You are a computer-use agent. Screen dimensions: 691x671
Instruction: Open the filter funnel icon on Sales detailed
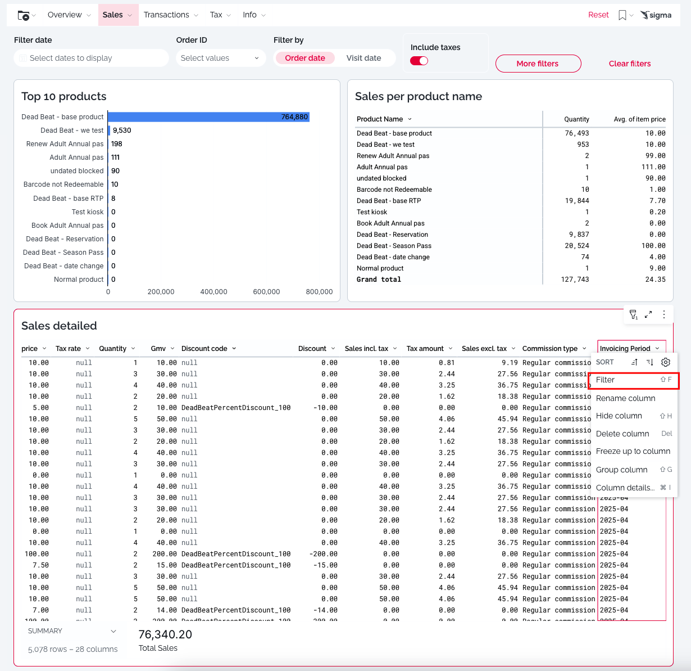pyautogui.click(x=633, y=314)
